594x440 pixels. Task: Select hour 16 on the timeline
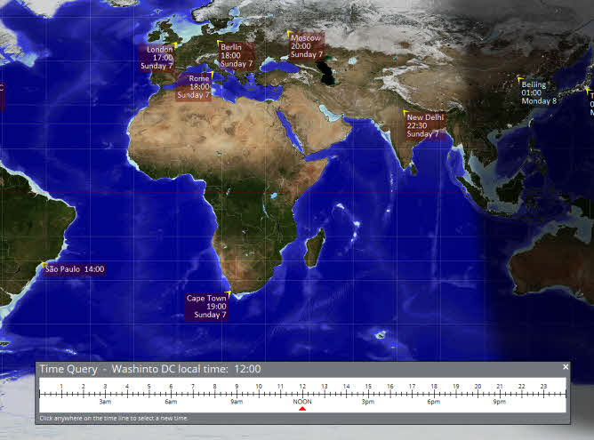point(390,387)
